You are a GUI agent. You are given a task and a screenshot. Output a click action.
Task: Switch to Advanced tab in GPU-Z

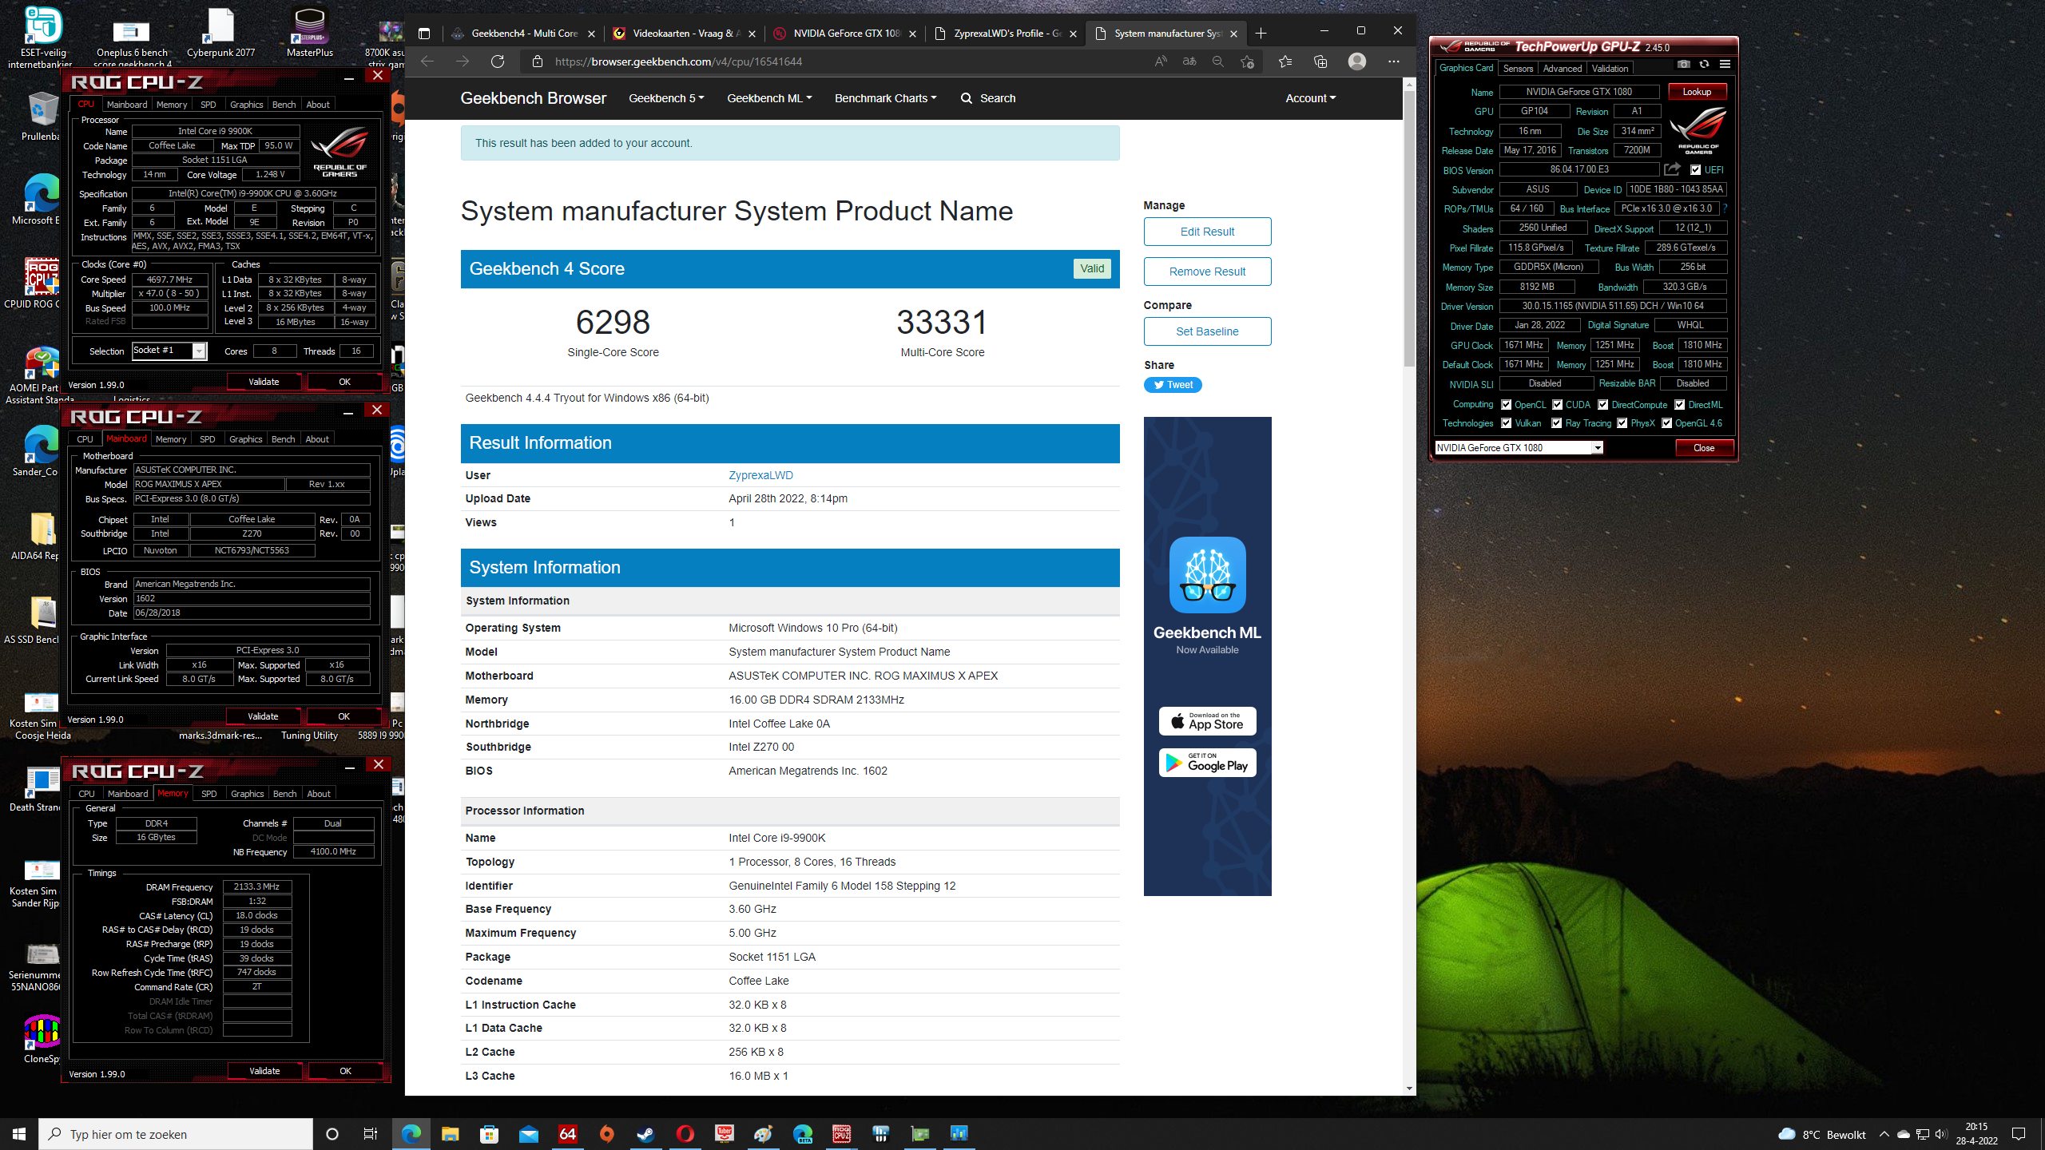point(1562,69)
